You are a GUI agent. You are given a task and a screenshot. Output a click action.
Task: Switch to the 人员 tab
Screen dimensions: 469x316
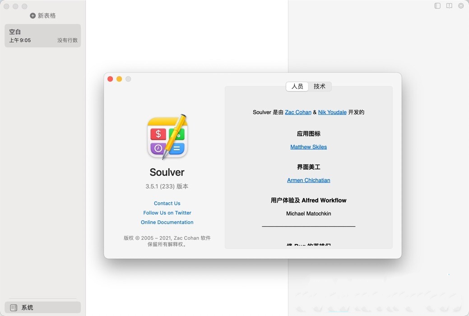click(297, 86)
